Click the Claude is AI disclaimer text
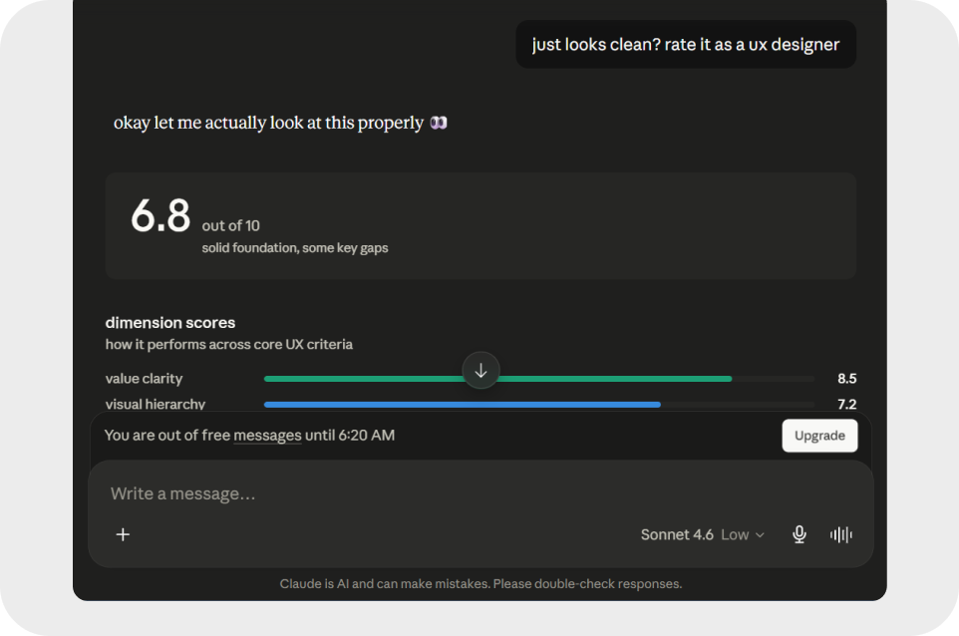Screen dimensions: 959x636 (480, 583)
